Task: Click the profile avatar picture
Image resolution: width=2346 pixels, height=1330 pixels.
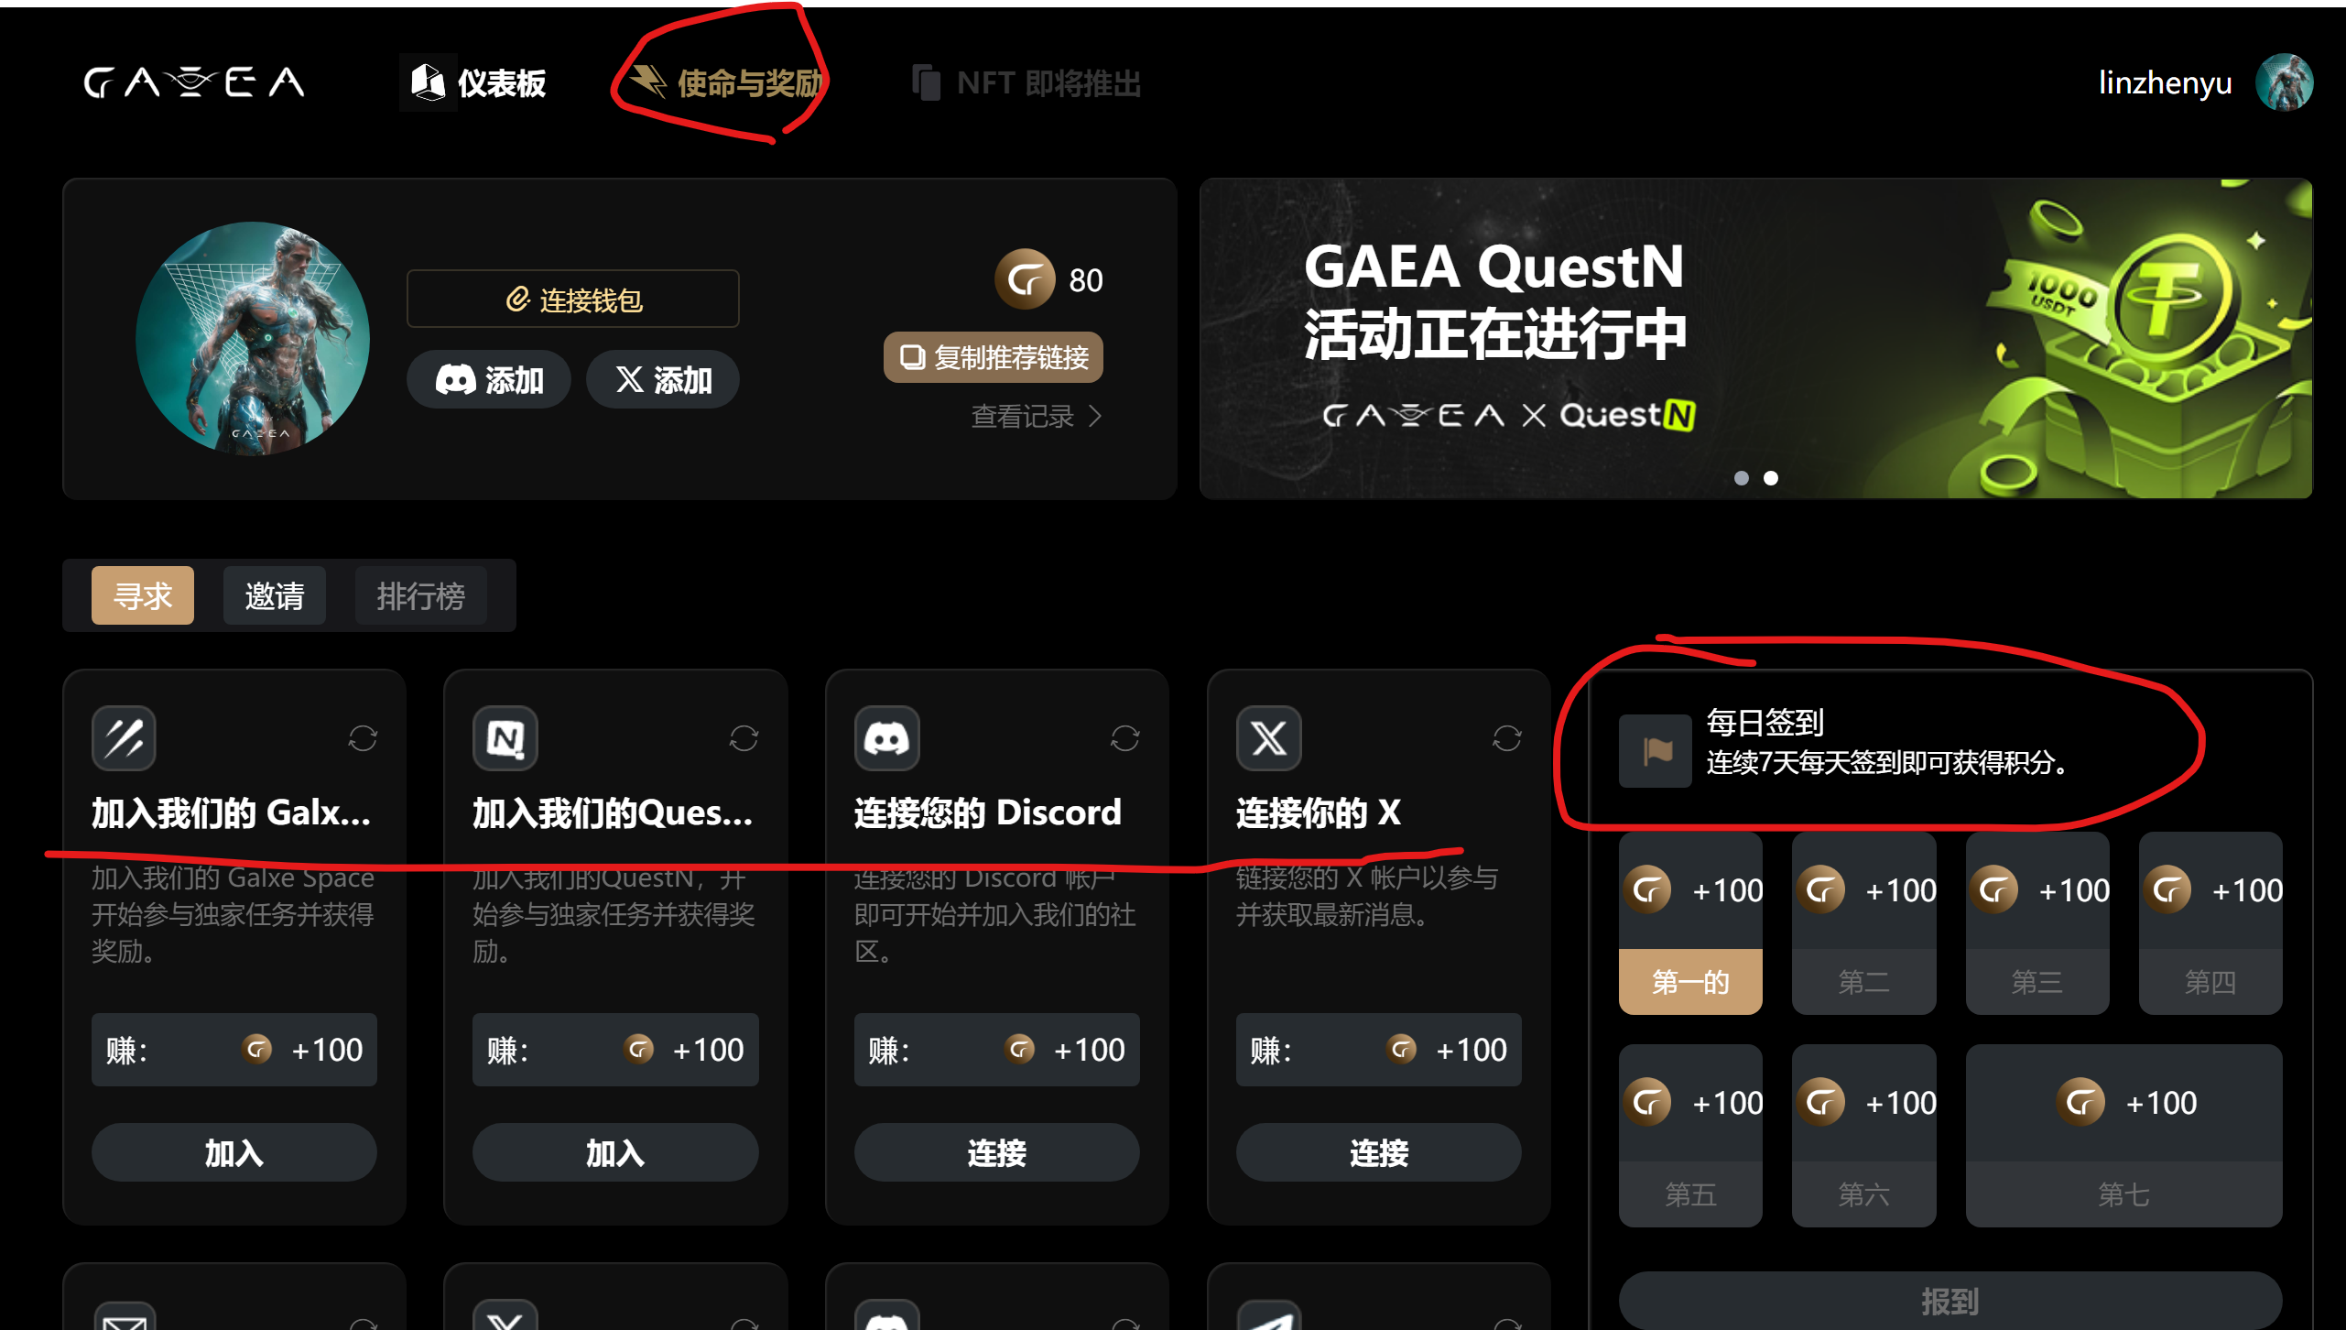Action: (253, 338)
